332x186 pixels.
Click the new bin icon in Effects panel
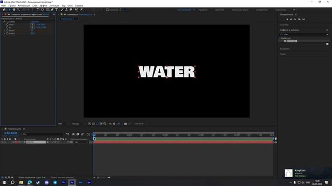(x=327, y=44)
